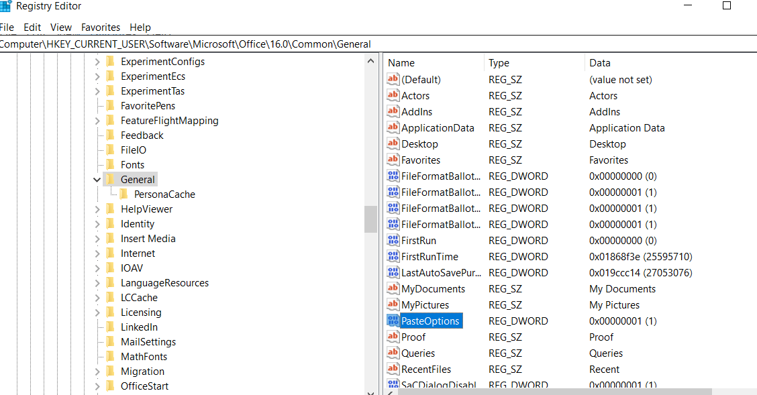Click the folder icon of MathFonts key
This screenshot has width=757, height=395.
coord(111,356)
